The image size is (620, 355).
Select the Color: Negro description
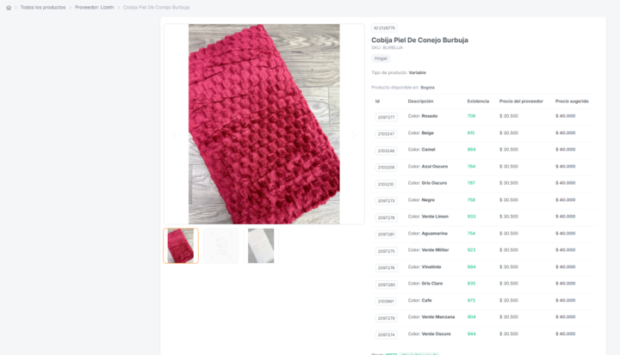[421, 200]
